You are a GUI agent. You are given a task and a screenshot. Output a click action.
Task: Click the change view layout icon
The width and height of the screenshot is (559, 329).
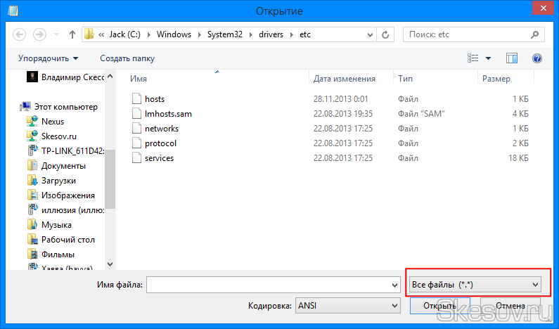point(474,58)
